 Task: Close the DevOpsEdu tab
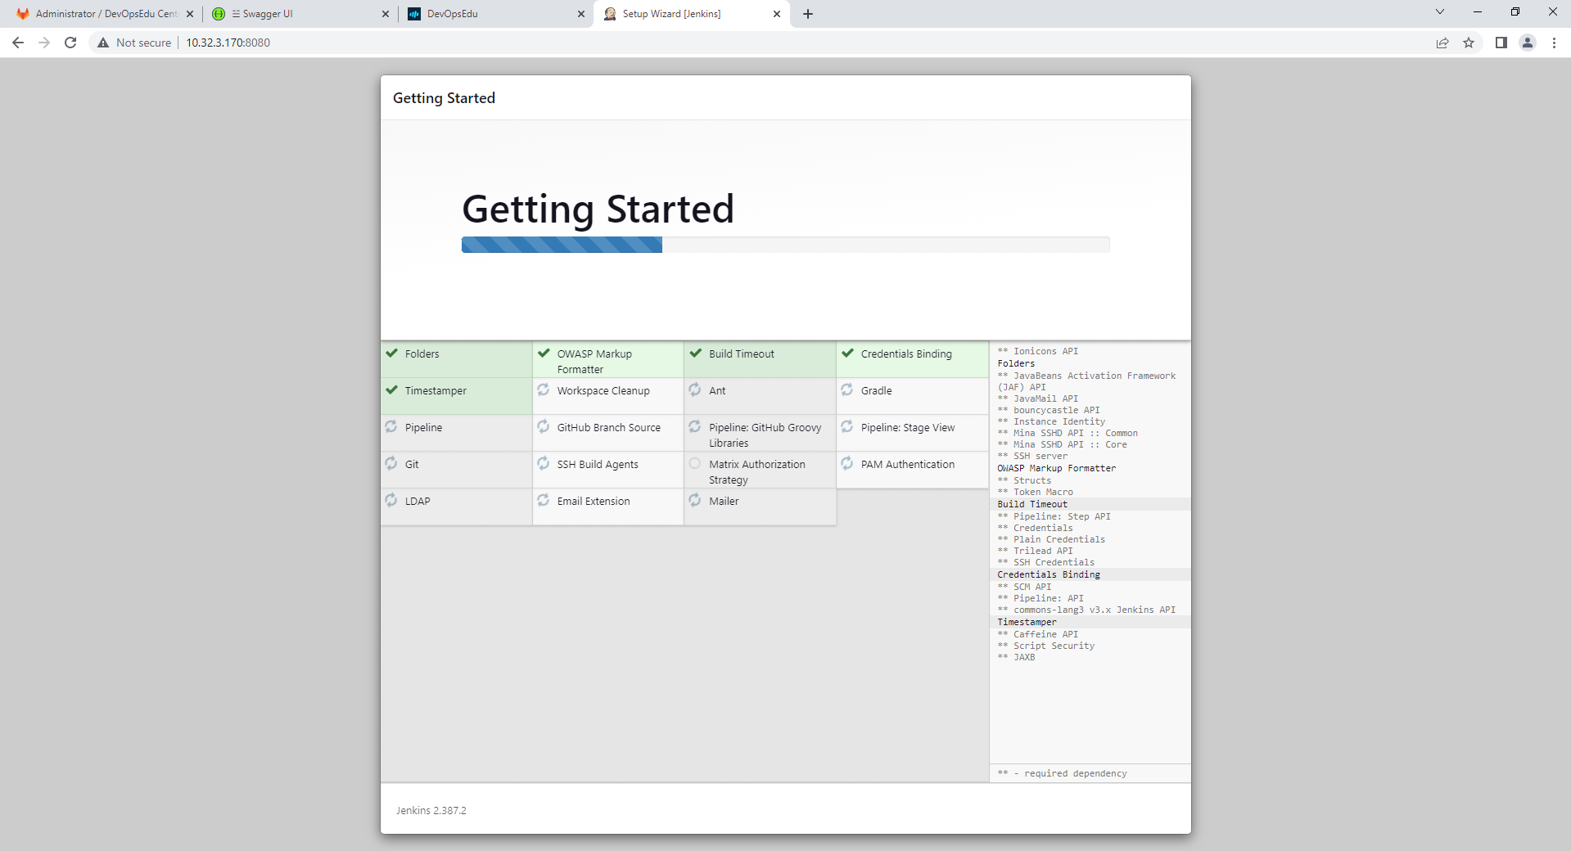(x=581, y=14)
